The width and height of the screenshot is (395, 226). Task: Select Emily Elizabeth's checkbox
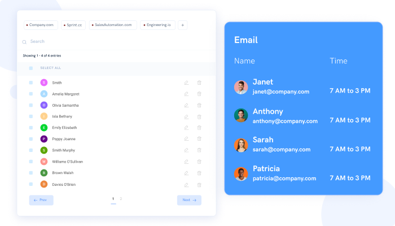click(30, 128)
